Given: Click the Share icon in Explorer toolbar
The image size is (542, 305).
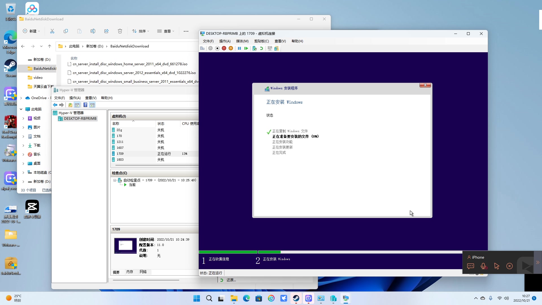Looking at the screenshot, I should (106, 31).
